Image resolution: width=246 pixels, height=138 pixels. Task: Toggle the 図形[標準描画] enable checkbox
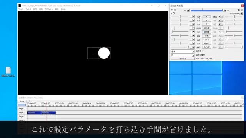tap(242, 13)
